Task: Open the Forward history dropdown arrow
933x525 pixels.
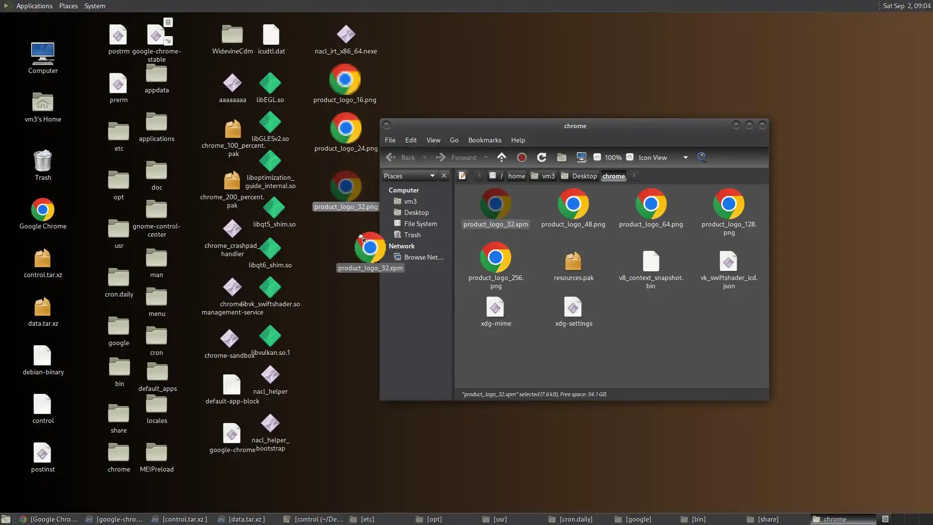Action: pyautogui.click(x=485, y=157)
